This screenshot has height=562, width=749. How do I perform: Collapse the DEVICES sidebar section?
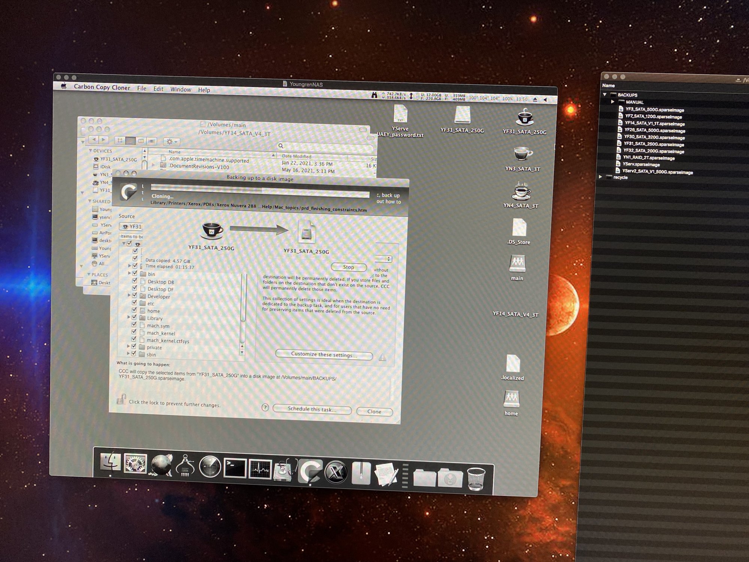pos(90,151)
